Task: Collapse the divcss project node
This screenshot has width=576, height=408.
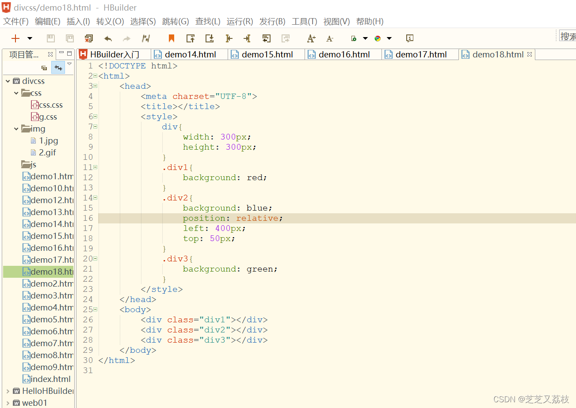Action: (x=8, y=81)
